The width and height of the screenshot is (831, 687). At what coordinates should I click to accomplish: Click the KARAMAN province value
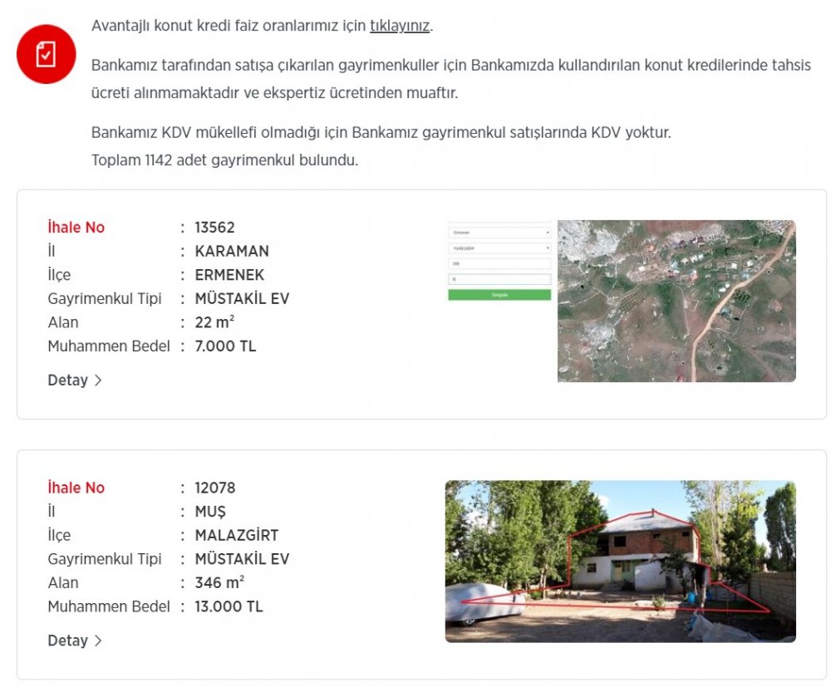pos(232,251)
